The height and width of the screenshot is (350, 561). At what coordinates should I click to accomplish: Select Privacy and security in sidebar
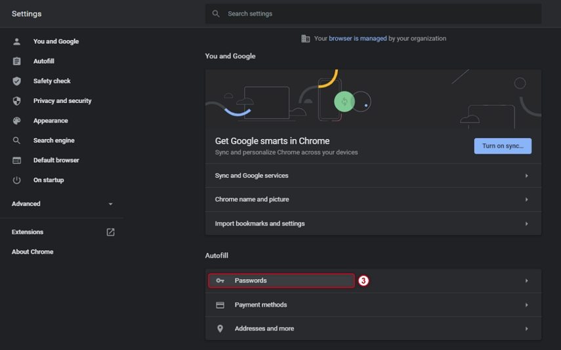point(62,101)
